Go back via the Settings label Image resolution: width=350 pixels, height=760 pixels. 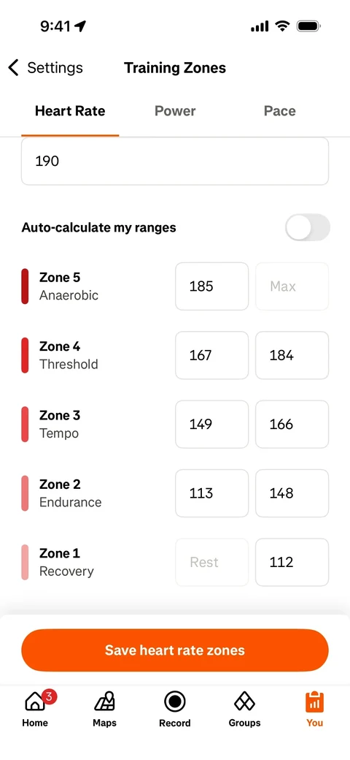55,68
